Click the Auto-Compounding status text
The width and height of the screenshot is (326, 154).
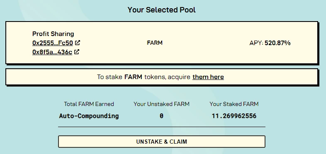click(89, 116)
